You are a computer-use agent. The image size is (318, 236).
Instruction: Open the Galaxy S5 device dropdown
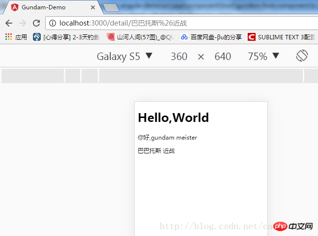[124, 56]
